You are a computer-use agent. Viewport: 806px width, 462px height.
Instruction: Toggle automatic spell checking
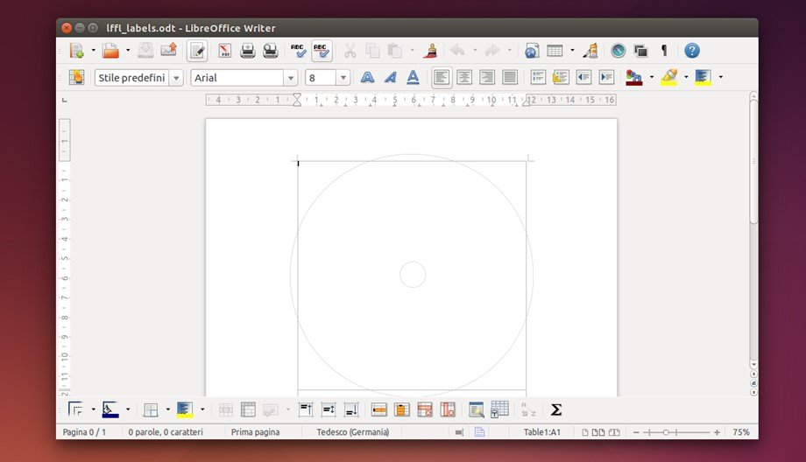322,51
